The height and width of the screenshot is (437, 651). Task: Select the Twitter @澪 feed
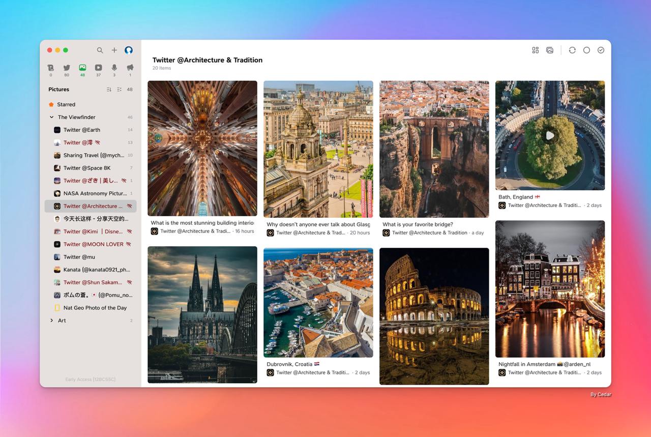pyautogui.click(x=91, y=142)
